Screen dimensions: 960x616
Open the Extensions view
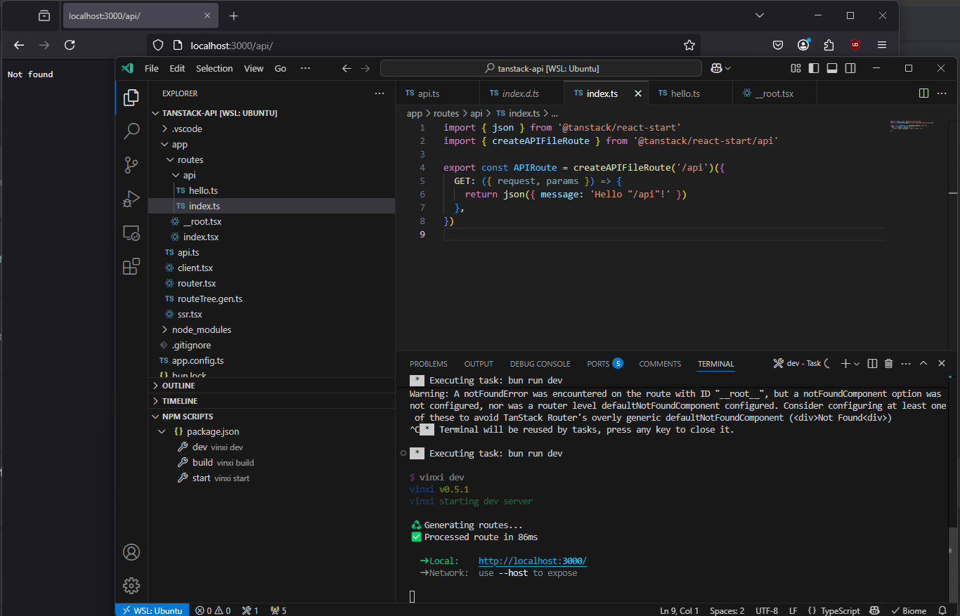(x=131, y=266)
